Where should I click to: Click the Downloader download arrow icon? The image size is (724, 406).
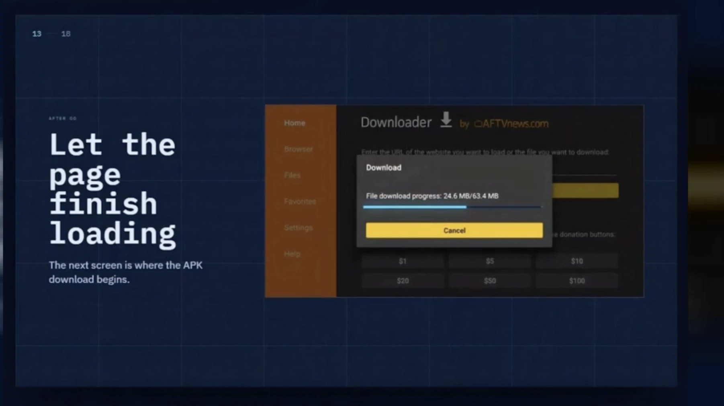click(446, 120)
